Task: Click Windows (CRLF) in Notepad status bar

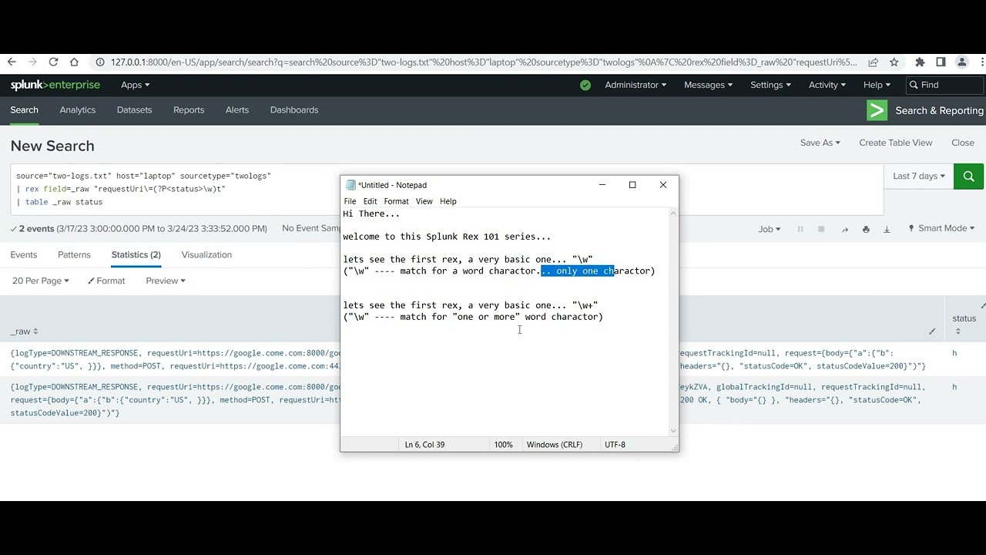Action: point(555,445)
